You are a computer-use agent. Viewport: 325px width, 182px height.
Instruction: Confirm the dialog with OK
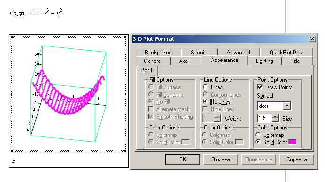(182, 159)
